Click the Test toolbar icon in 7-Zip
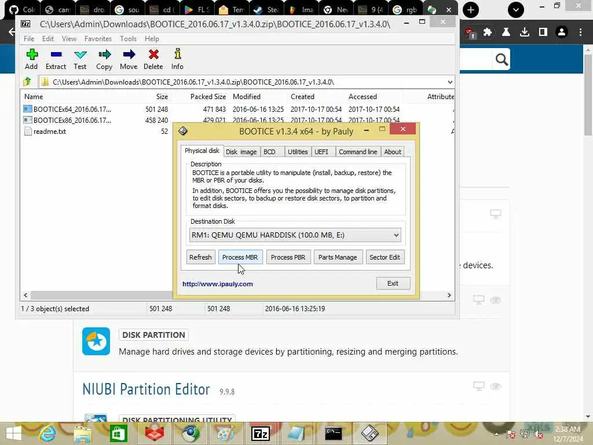593x445 pixels. (x=80, y=59)
